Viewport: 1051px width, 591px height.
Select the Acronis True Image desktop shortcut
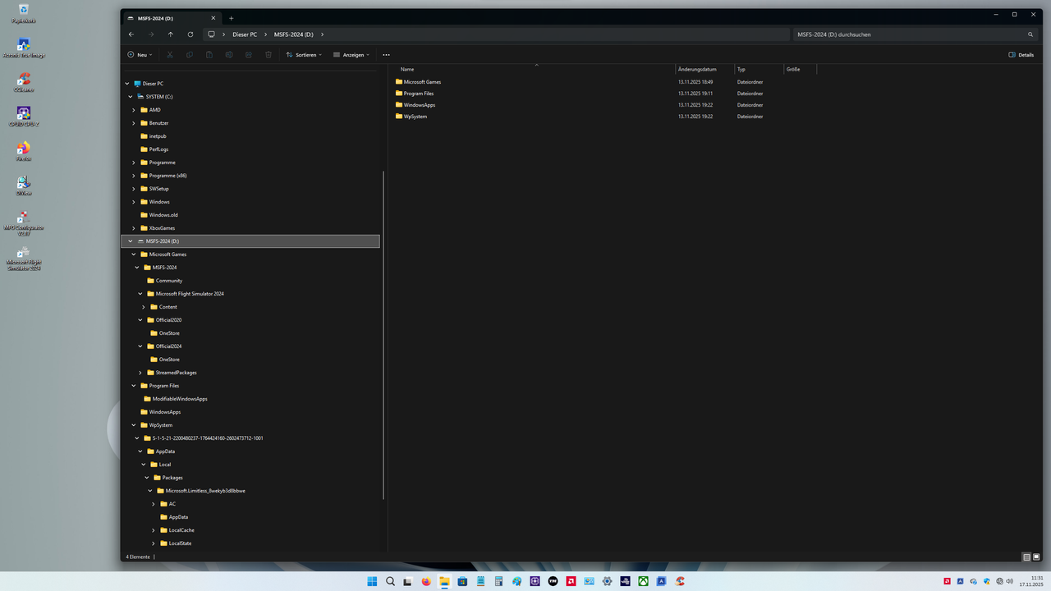pyautogui.click(x=24, y=48)
